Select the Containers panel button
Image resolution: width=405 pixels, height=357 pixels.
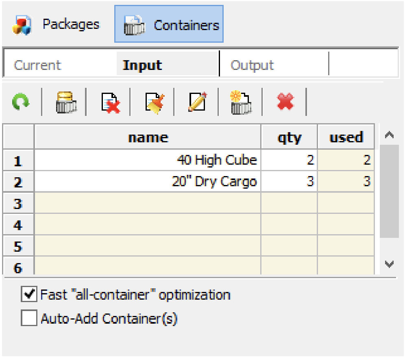(x=169, y=24)
